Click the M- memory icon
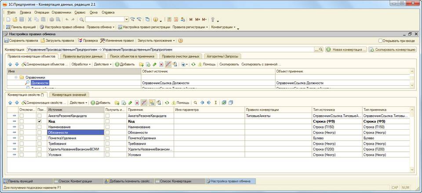 [204, 19]
